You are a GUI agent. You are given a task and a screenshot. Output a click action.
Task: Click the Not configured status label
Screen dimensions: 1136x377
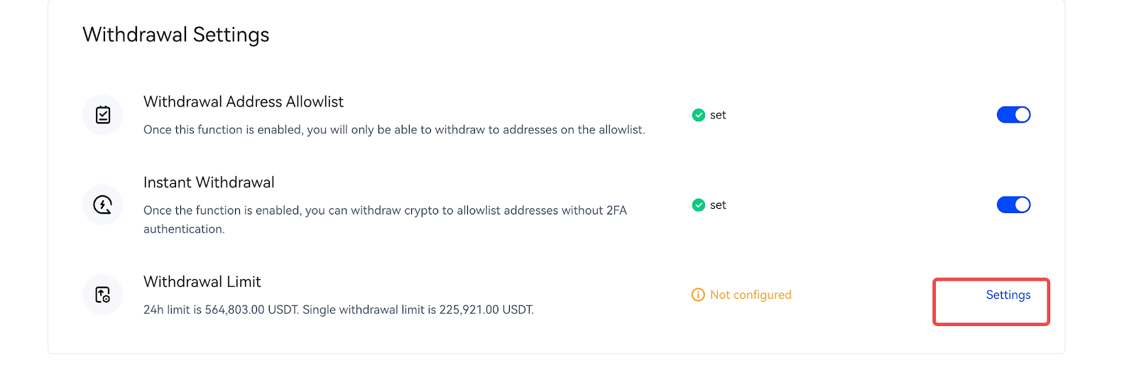pyautogui.click(x=750, y=295)
